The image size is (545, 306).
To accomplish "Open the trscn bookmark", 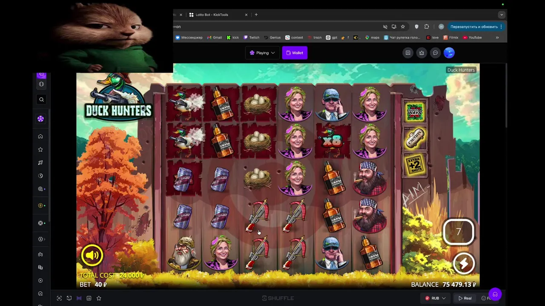I will pyautogui.click(x=314, y=37).
